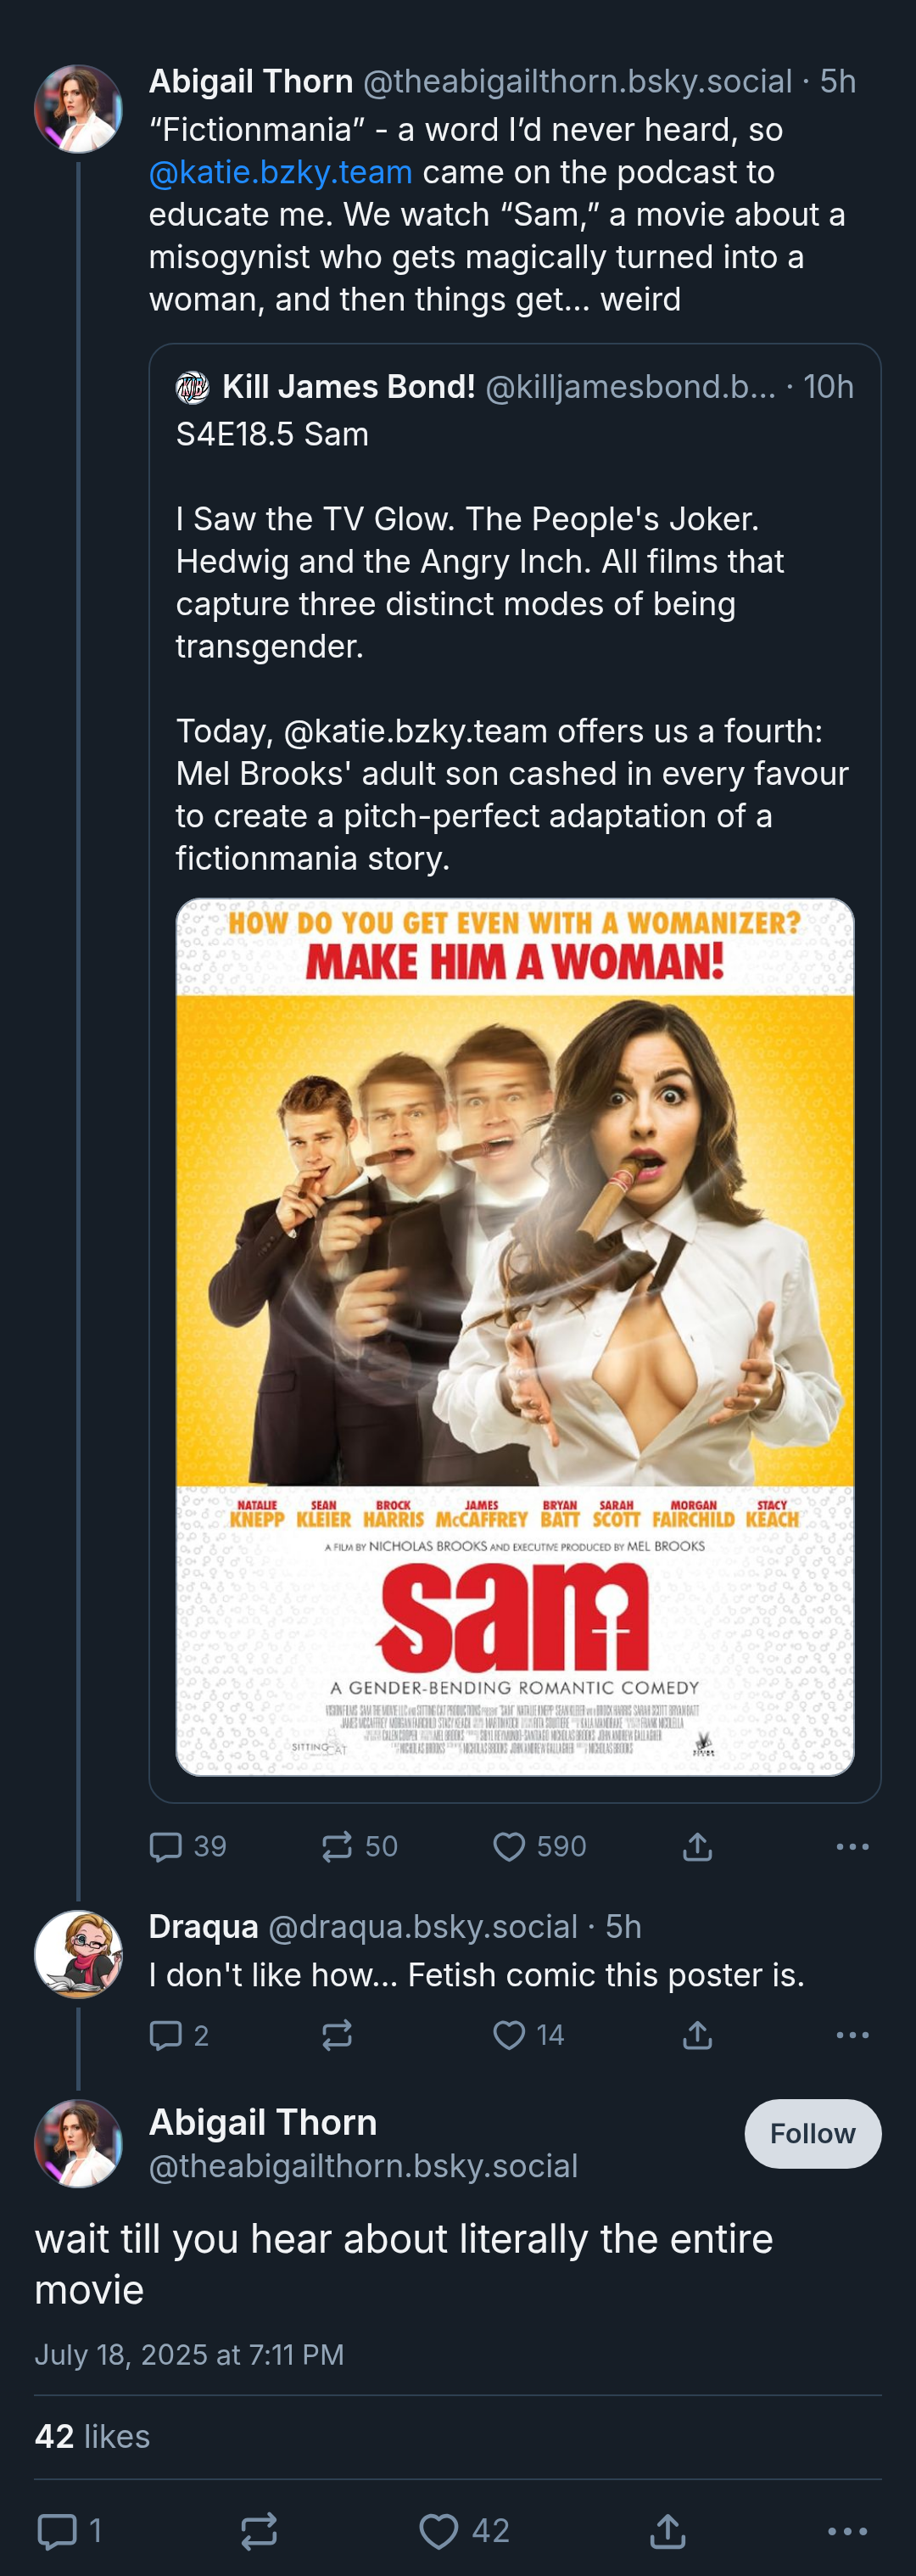Share the main post at bottom
This screenshot has width=916, height=2576.
pyautogui.click(x=667, y=2531)
